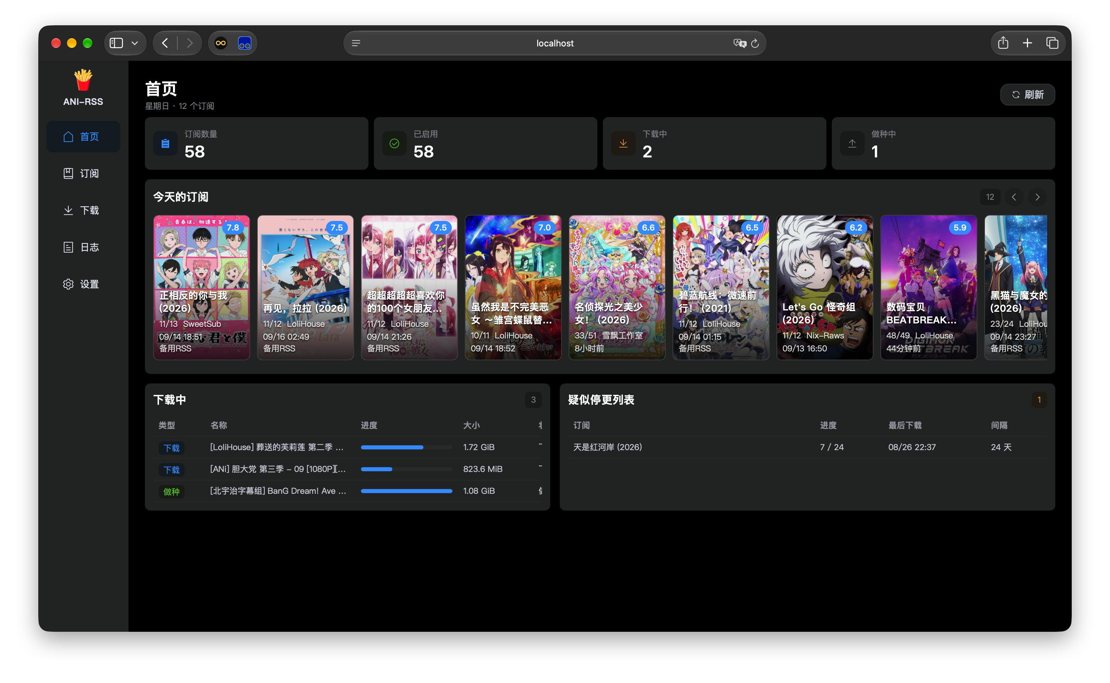Screen dimensions: 1110x683
Task: Click the 已启用 checkmark icon
Action: point(394,144)
